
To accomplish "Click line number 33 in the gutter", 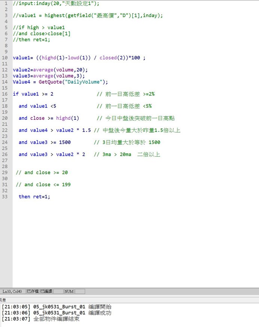I will (5, 196).
